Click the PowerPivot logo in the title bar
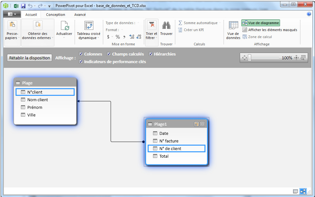This screenshot has height=197, width=315. [x=6, y=6]
